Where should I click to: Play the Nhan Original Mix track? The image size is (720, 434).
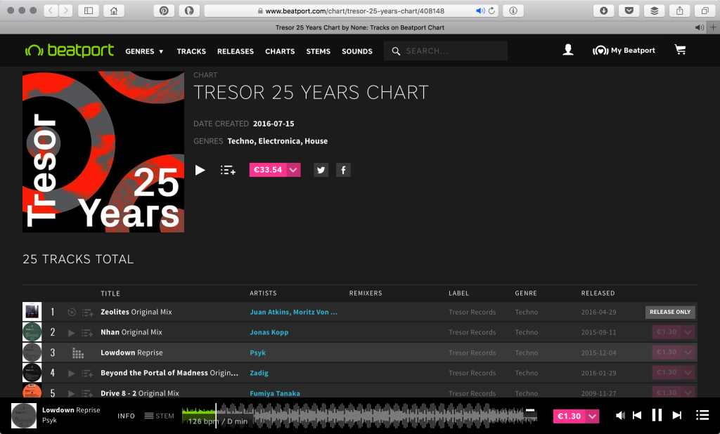click(x=72, y=333)
